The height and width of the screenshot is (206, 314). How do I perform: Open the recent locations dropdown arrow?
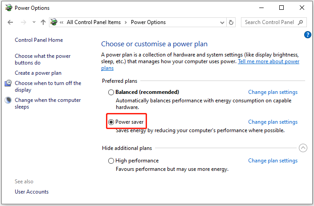click(x=34, y=22)
